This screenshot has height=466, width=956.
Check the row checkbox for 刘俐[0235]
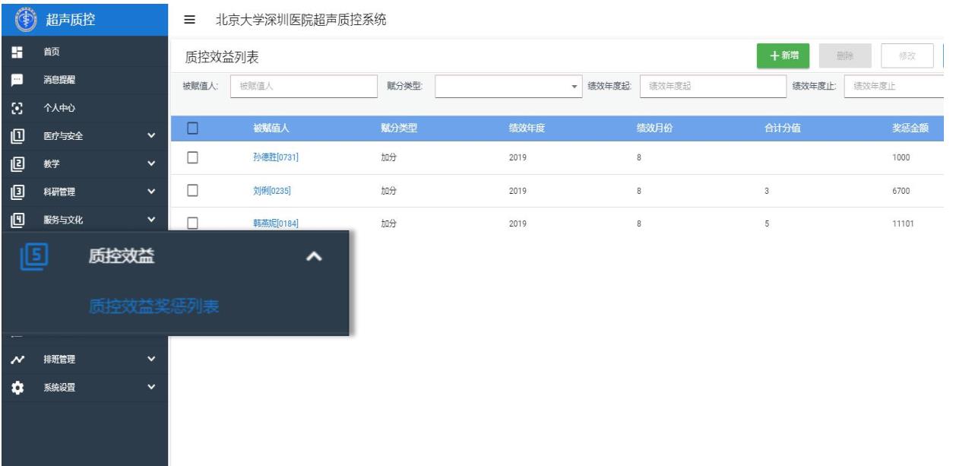(192, 190)
